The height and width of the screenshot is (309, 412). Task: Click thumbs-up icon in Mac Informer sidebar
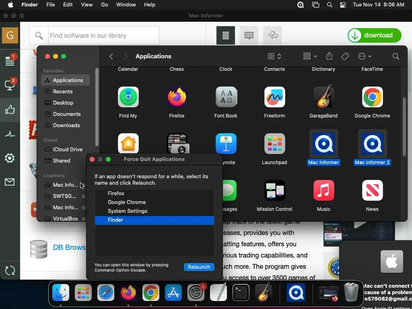click(x=10, y=109)
